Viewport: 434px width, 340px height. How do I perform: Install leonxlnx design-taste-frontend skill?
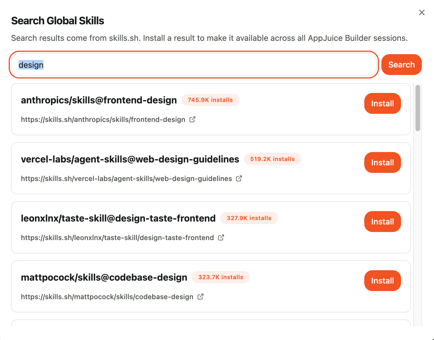382,222
